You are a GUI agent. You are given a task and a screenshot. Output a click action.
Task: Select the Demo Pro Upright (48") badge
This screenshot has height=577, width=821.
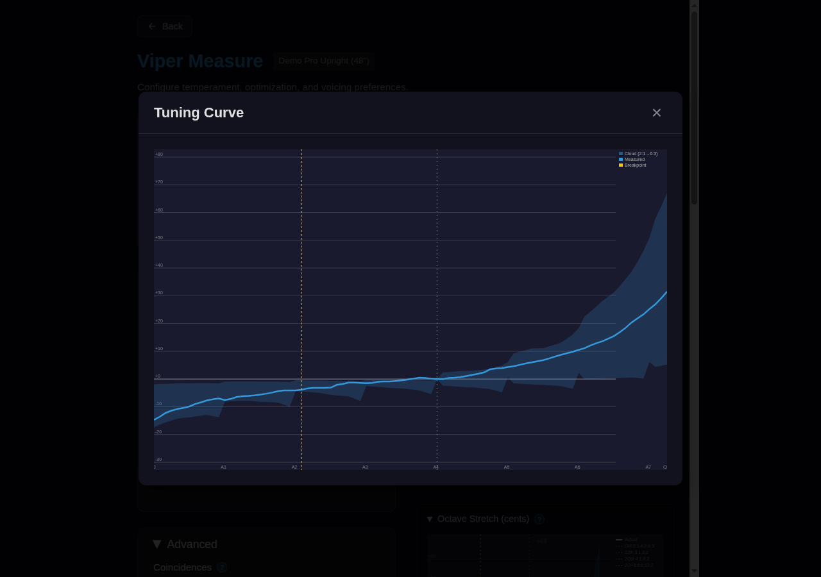(324, 61)
